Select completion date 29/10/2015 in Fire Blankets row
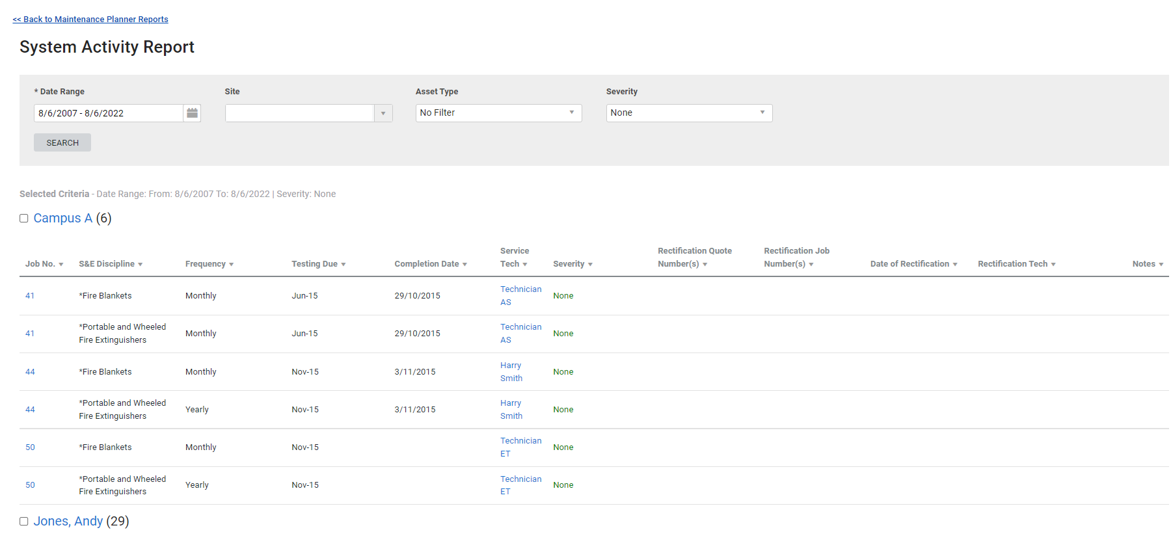This screenshot has width=1173, height=545. (417, 296)
